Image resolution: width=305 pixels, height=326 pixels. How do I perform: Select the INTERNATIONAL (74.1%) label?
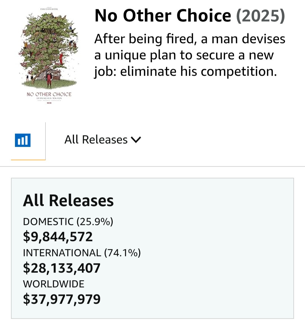coord(82,253)
